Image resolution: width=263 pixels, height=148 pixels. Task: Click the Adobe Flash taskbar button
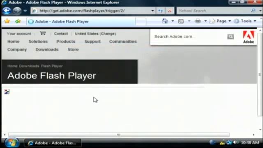point(53,143)
